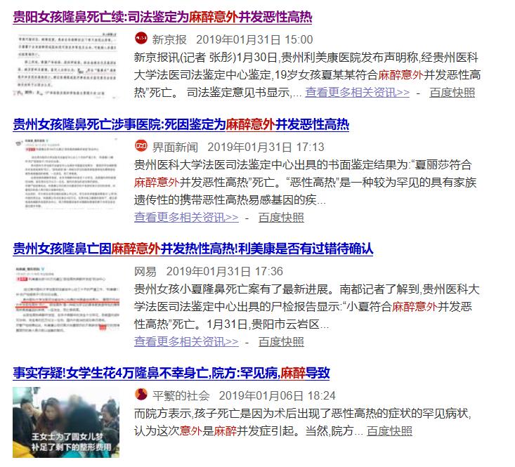The width and height of the screenshot is (515, 467).
Task: Click the timestamp 2019年01月31日 17:13
Action: pos(266,147)
